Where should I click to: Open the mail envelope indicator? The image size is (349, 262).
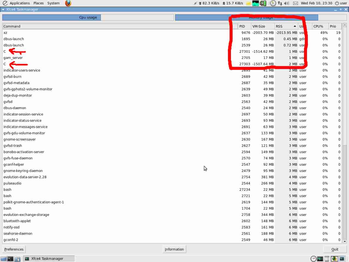(x=295, y=3)
